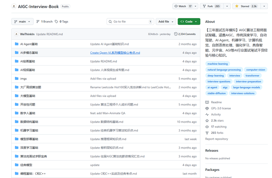Open the Watch notifications dropdown

coord(185,6)
